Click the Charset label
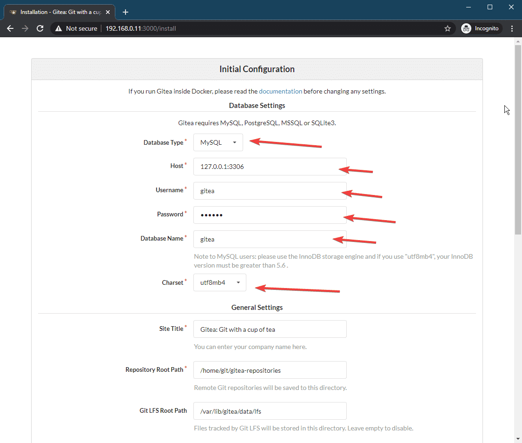522x443 pixels. click(172, 282)
